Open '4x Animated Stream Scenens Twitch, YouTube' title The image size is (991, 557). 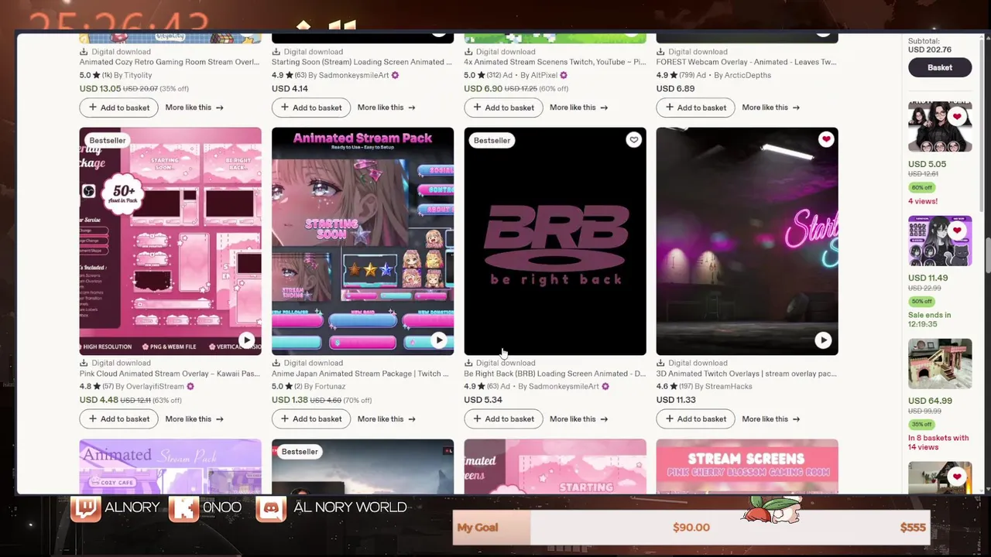pyautogui.click(x=554, y=62)
